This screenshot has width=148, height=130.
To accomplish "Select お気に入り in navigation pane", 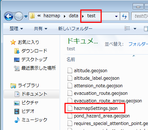I will 29,42.
